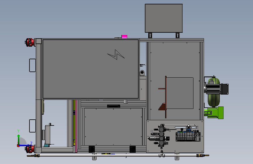Select the gray cabinet box mounted above the frame
The width and height of the screenshot is (253, 164).
(164, 18)
